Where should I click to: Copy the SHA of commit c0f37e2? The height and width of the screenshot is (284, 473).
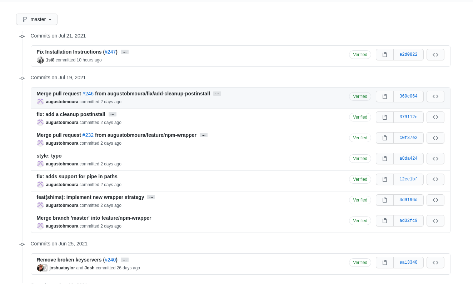(x=384, y=138)
